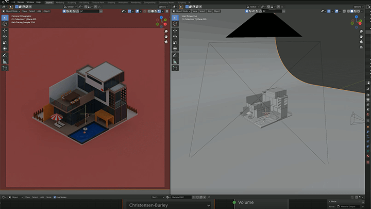Switch perspective/orthographic grid icon in right viewport
This screenshot has width=371, height=209.
pyautogui.click(x=361, y=47)
